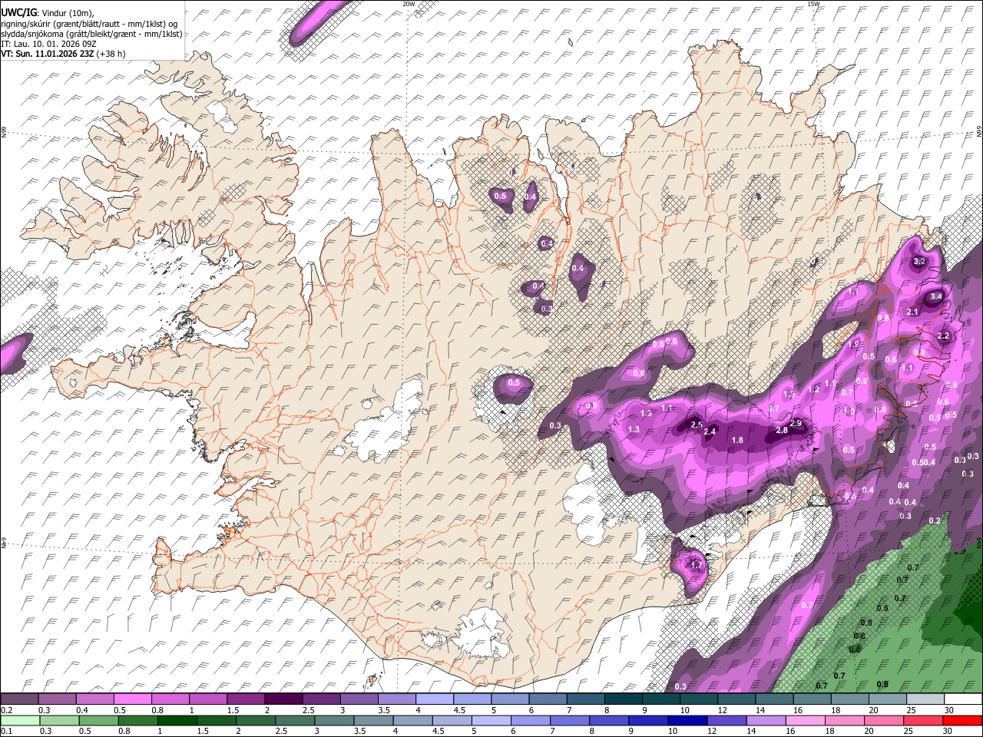Click the 0.9 snowfall value on the map
Image resolution: width=983 pixels, height=737 pixels.
point(591,406)
